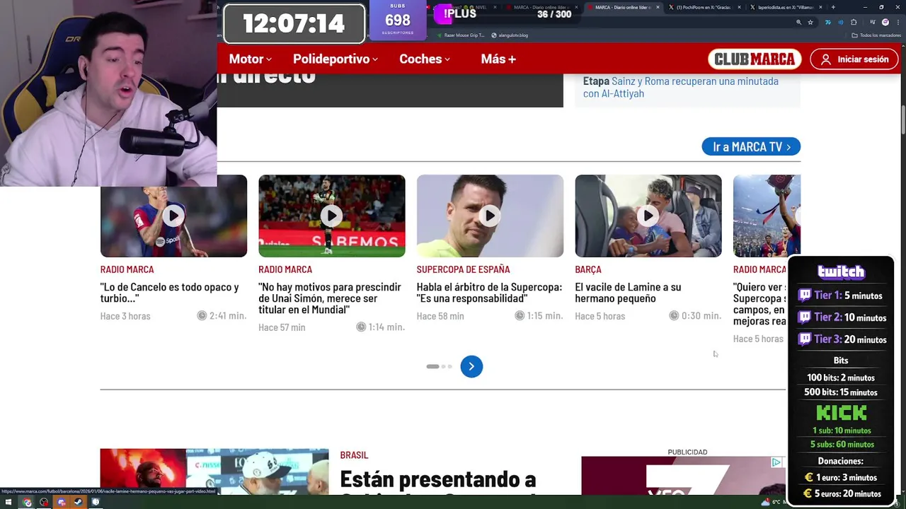Open a new browser tab
906x509 pixels.
click(833, 7)
